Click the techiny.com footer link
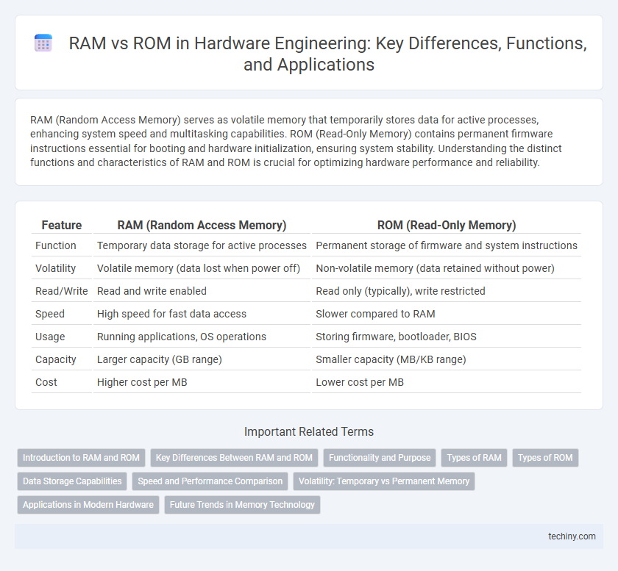This screenshot has height=571, width=618. pyautogui.click(x=572, y=536)
